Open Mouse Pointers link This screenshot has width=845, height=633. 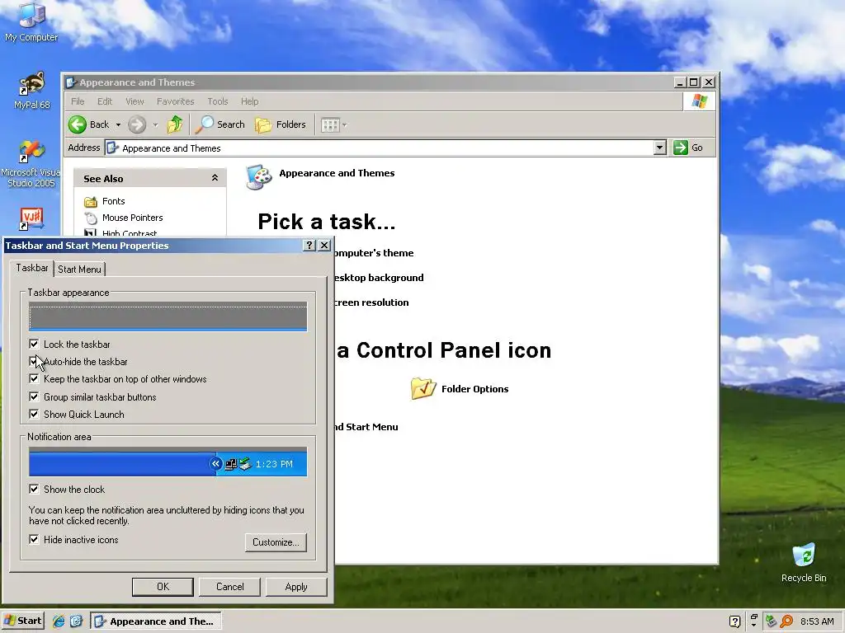(133, 218)
